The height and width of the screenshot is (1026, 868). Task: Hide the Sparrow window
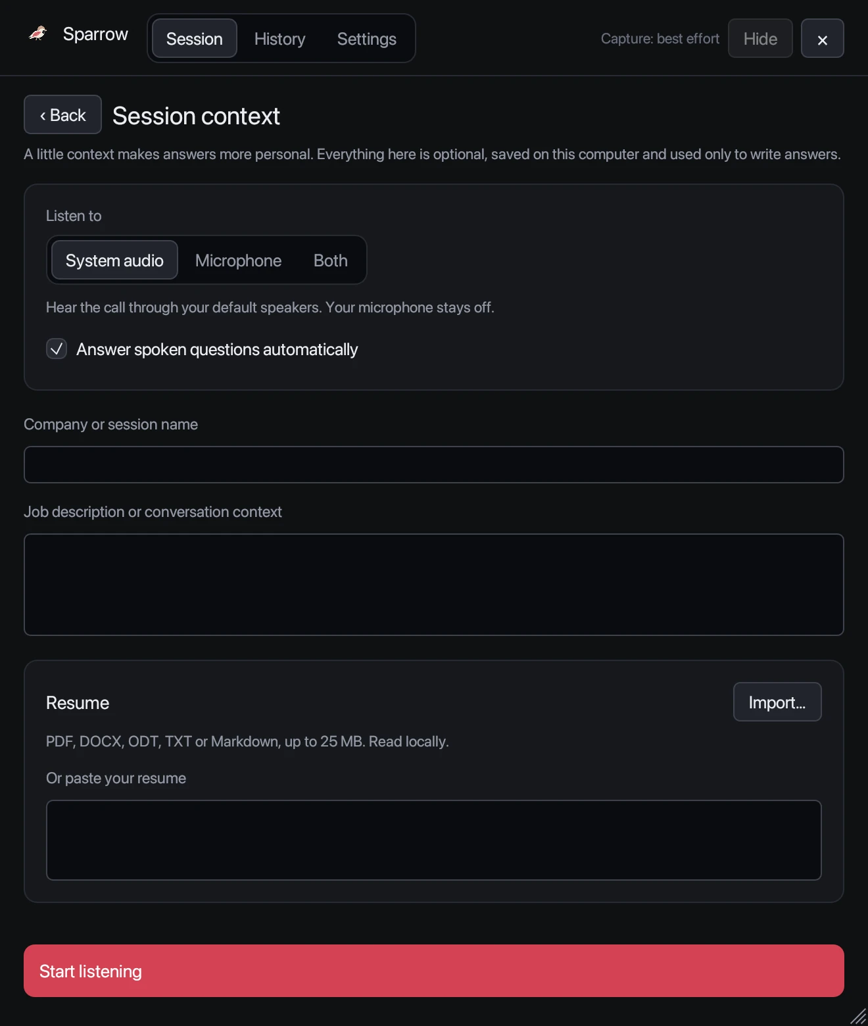pos(760,39)
